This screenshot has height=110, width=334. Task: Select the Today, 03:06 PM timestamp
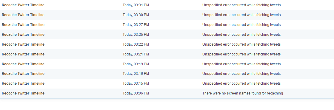[136, 93]
